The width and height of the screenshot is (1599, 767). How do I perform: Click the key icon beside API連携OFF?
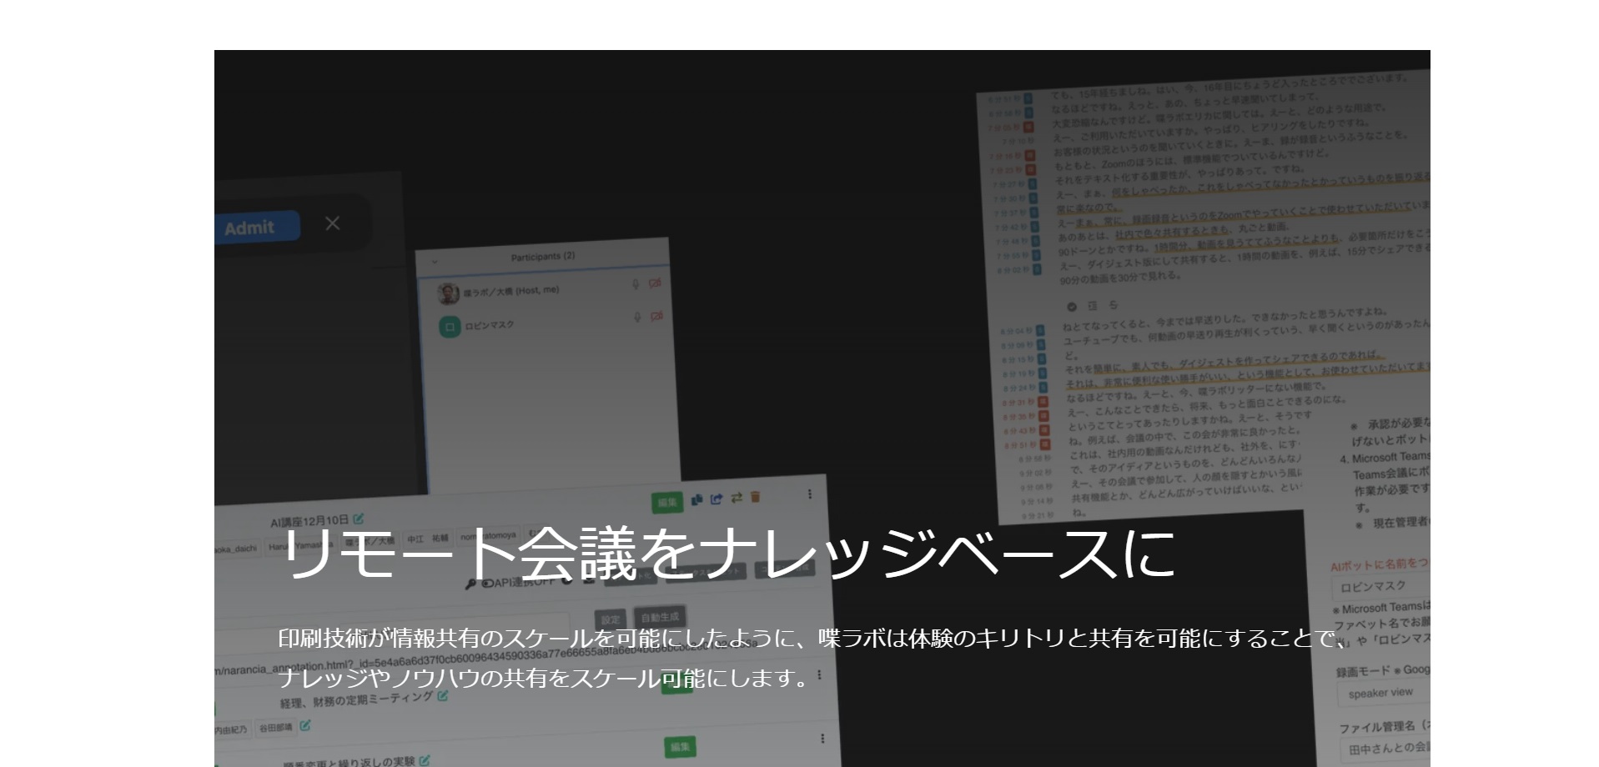[x=470, y=584]
